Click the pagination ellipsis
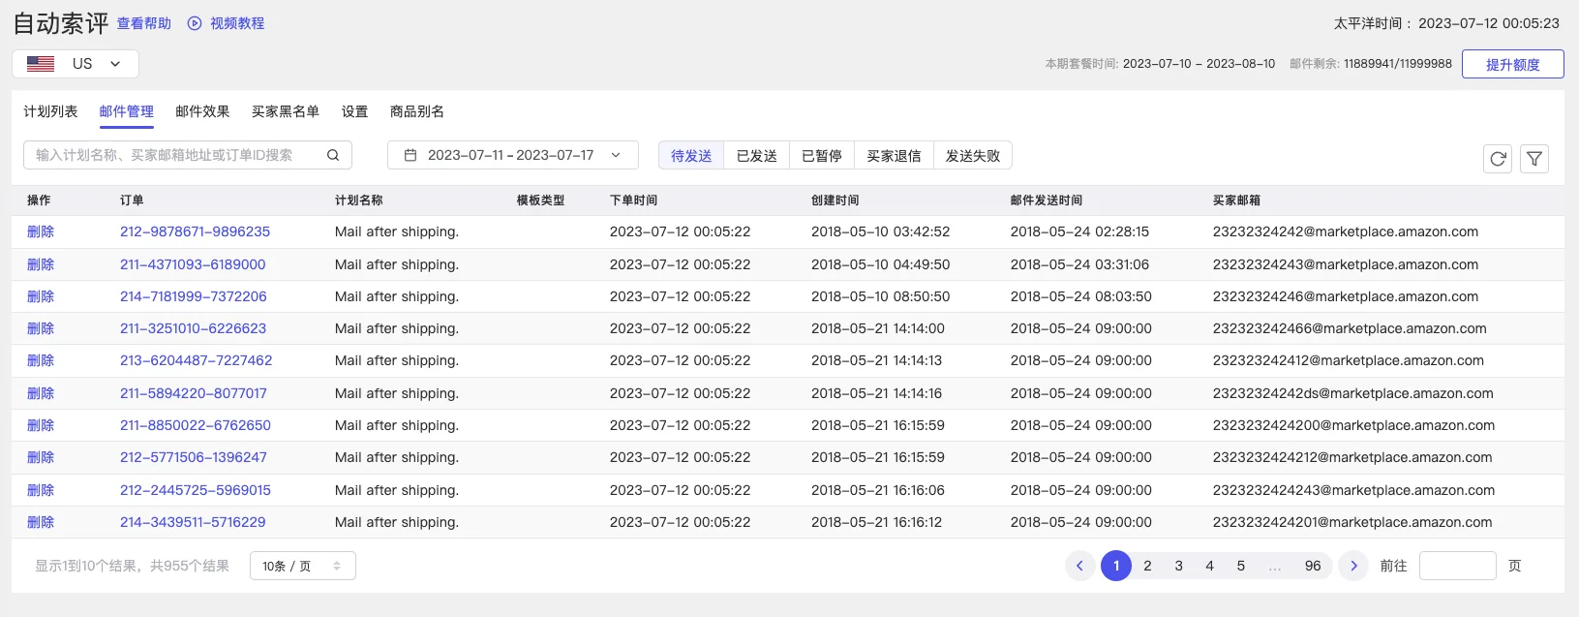The image size is (1579, 617). (1275, 566)
